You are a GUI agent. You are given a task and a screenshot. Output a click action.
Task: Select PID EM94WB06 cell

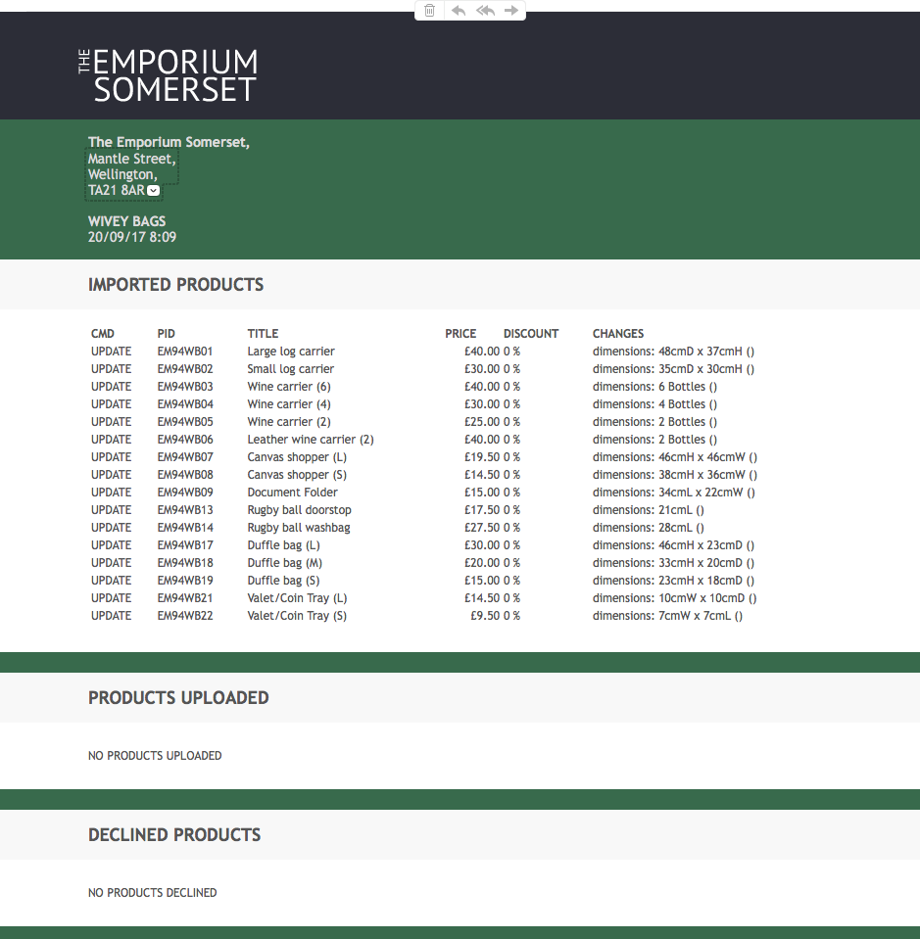click(x=184, y=440)
